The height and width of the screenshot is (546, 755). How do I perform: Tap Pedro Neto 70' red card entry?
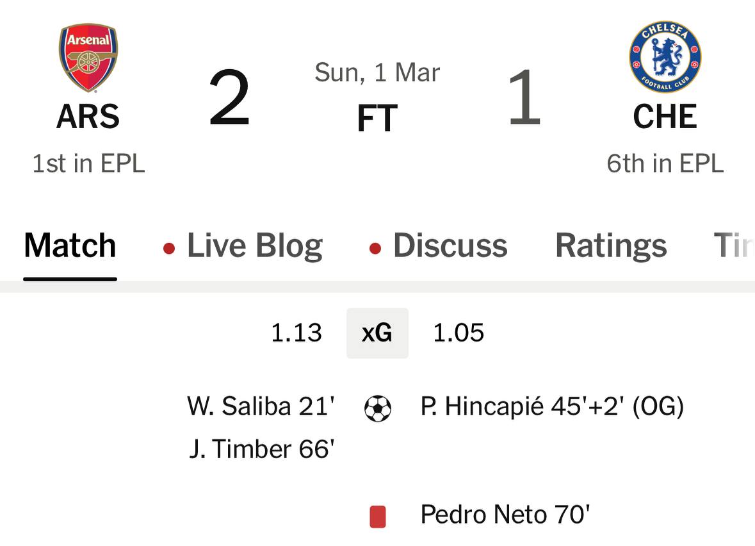coord(505,515)
